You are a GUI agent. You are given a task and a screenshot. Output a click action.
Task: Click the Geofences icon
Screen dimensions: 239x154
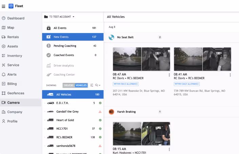[x=3, y=93]
